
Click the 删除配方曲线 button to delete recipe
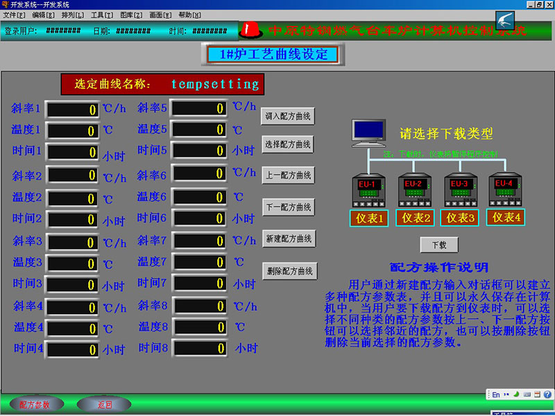(289, 270)
